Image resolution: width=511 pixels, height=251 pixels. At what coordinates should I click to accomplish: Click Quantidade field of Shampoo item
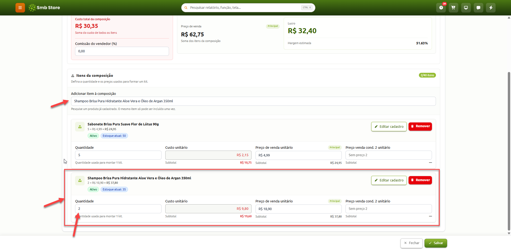coord(118,209)
